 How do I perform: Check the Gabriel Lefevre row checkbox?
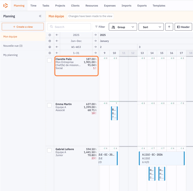tap(50, 150)
